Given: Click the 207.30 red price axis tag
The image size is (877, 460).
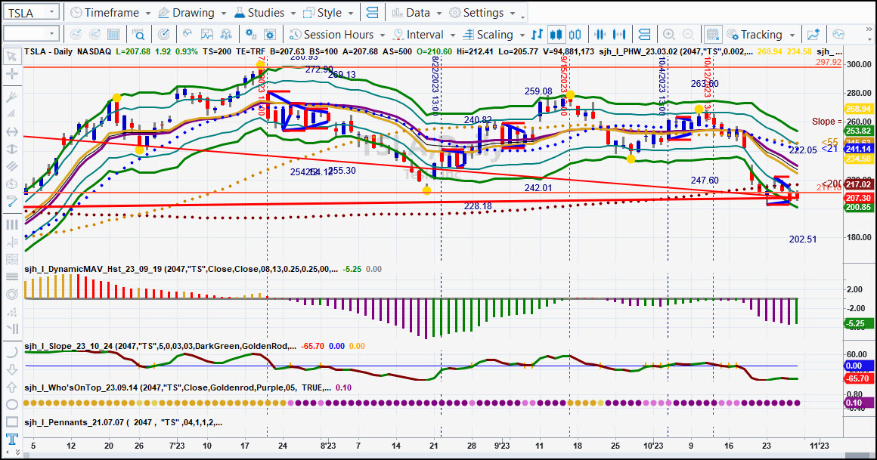Looking at the screenshot, I should click(858, 198).
